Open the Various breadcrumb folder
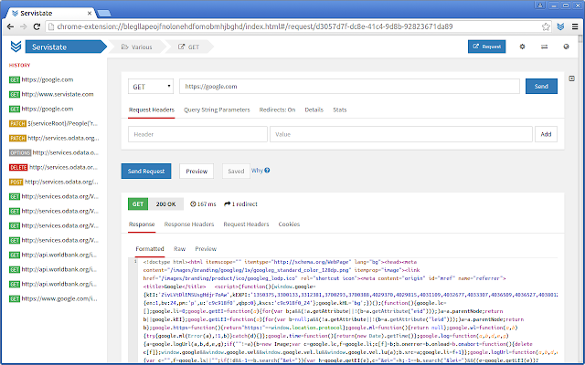The image size is (585, 365). (x=137, y=47)
